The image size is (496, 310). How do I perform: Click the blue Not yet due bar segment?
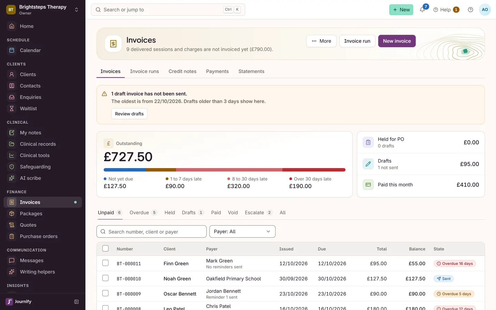125,170
